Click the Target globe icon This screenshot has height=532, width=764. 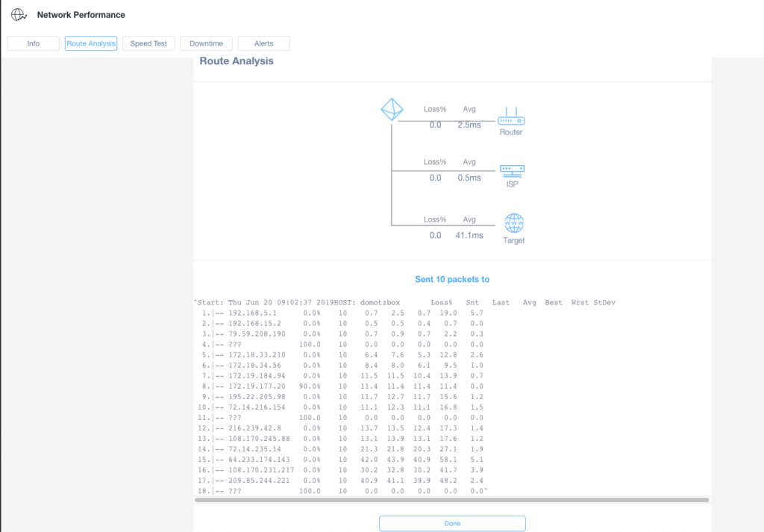(513, 222)
